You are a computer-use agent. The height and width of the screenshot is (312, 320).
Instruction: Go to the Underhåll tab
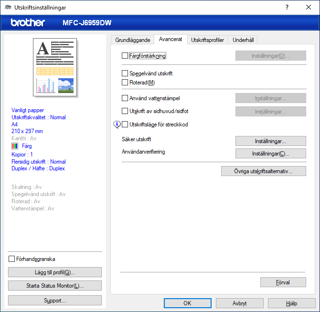[243, 40]
